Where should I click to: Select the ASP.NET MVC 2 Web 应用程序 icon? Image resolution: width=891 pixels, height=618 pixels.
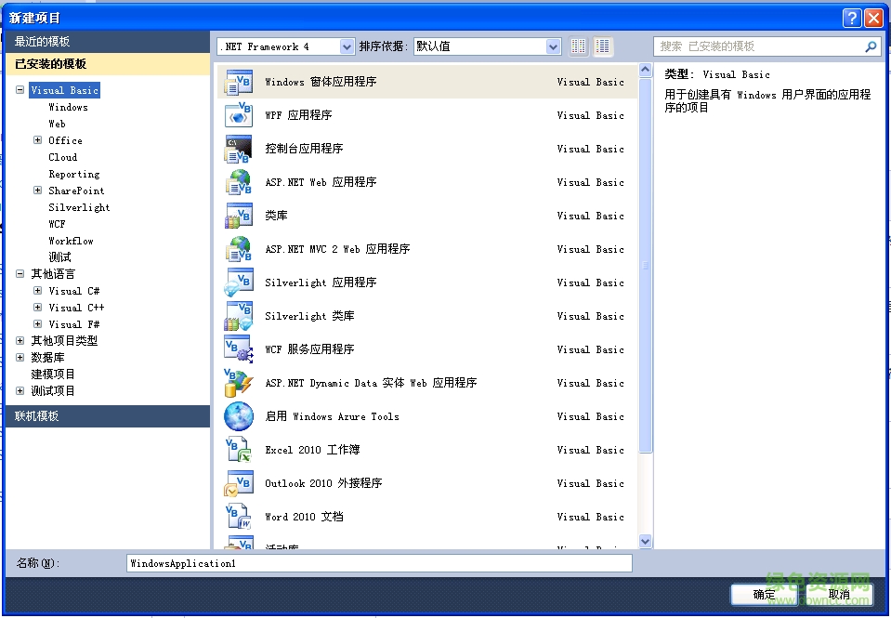coord(239,249)
